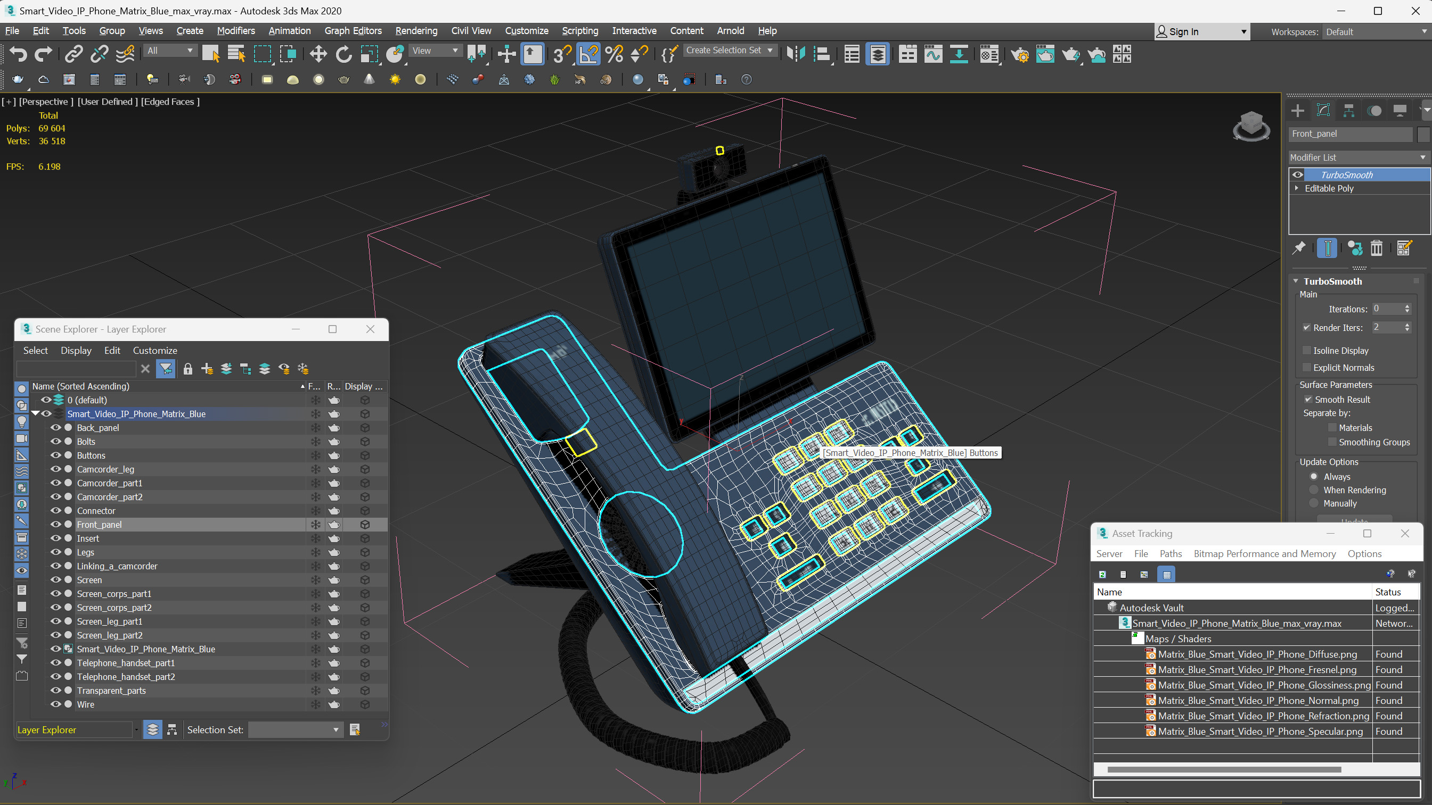Click the Mirror tool icon

796,54
